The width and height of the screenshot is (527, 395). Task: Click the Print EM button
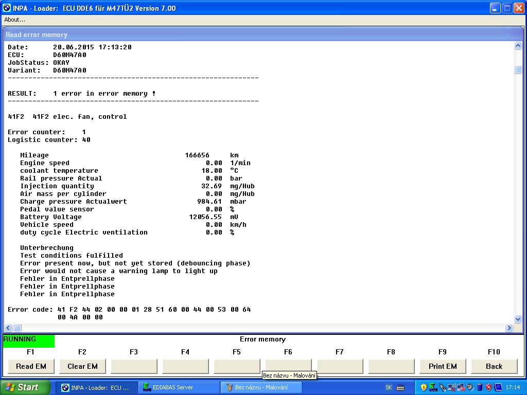[x=443, y=366]
